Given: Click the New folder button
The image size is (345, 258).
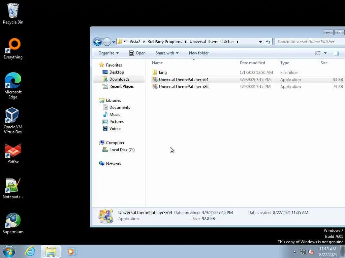Looking at the screenshot, I should tap(199, 53).
